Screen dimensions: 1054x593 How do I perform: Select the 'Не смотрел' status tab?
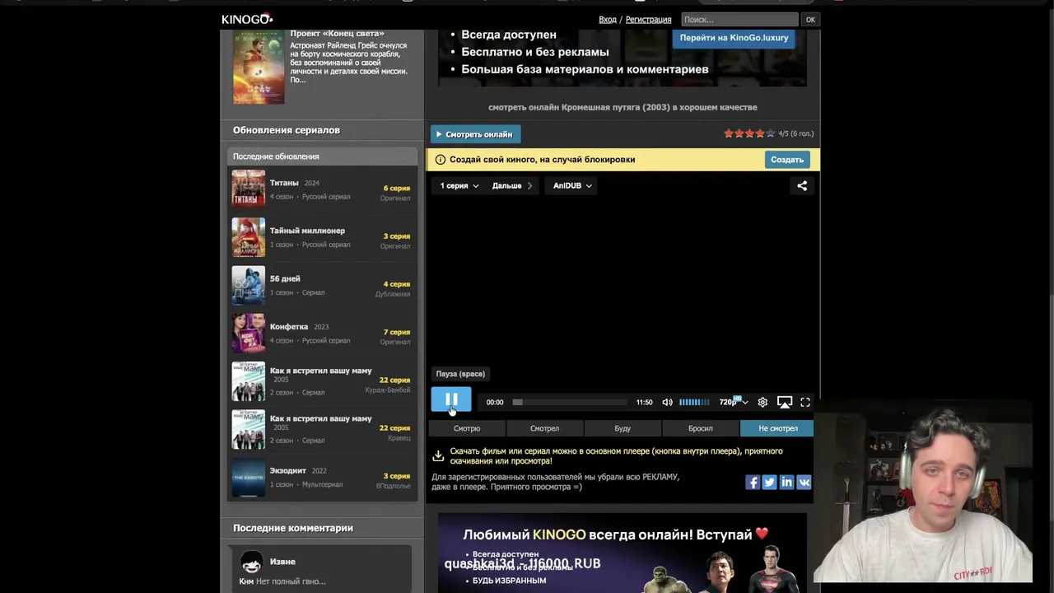pyautogui.click(x=777, y=428)
